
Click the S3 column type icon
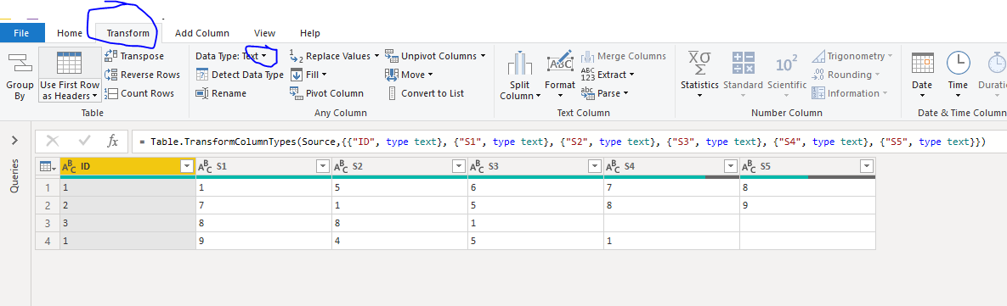tap(478, 167)
